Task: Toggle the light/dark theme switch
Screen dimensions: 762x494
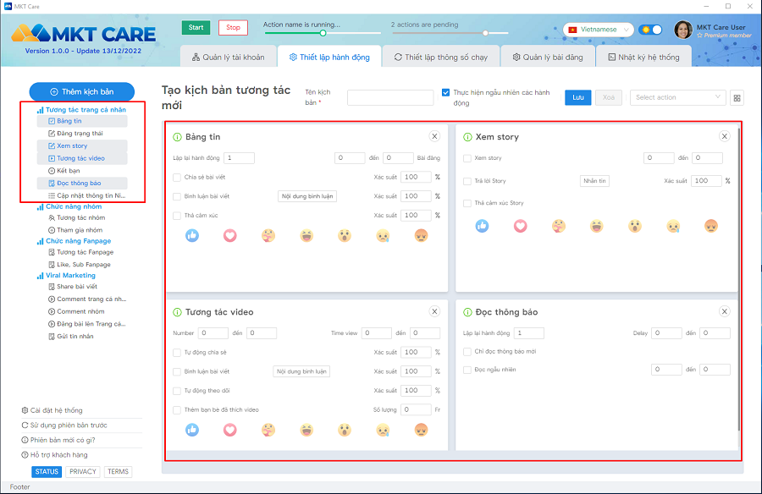Action: coord(650,30)
